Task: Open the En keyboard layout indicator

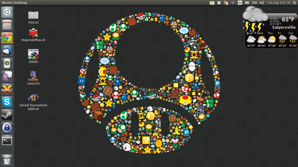Action: click(x=240, y=3)
